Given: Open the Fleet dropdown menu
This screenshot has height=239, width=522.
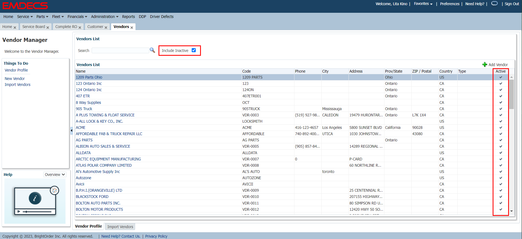Looking at the screenshot, I should (x=58, y=17).
